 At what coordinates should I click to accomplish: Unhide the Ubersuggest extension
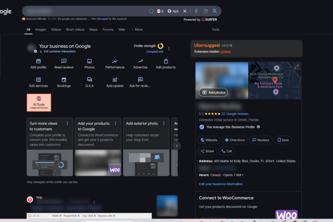coord(225,52)
